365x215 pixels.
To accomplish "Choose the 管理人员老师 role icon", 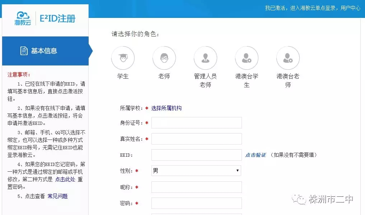I will coord(206,57).
